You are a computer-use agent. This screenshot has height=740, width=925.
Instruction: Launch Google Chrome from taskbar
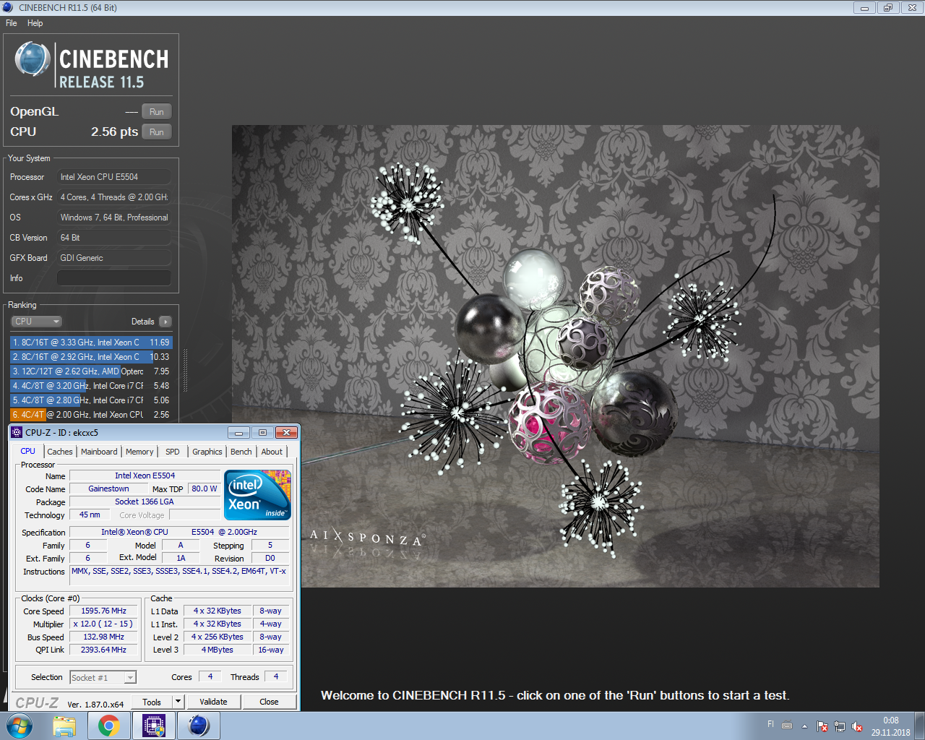tap(109, 726)
